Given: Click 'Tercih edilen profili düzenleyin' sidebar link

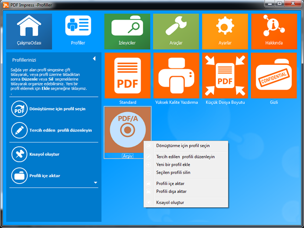Looking at the screenshot, I should tap(61, 130).
